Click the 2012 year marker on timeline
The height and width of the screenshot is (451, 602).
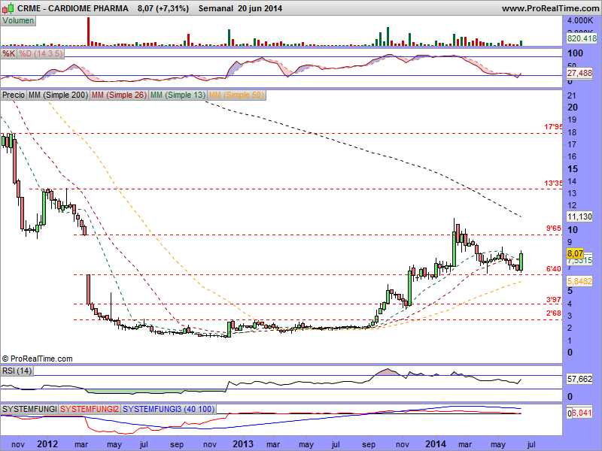(x=47, y=444)
